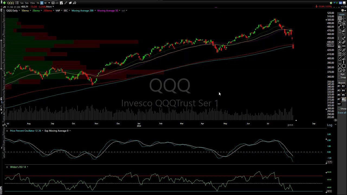Select the hand pan tool
The height and width of the screenshot is (195, 347).
340,22
